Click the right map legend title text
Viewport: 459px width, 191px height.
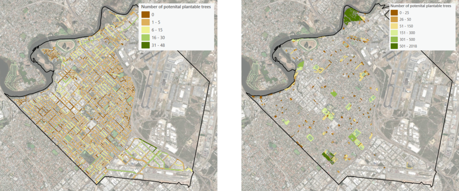tap(420, 6)
